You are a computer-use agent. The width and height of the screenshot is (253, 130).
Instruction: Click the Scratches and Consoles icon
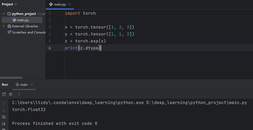pos(9,32)
